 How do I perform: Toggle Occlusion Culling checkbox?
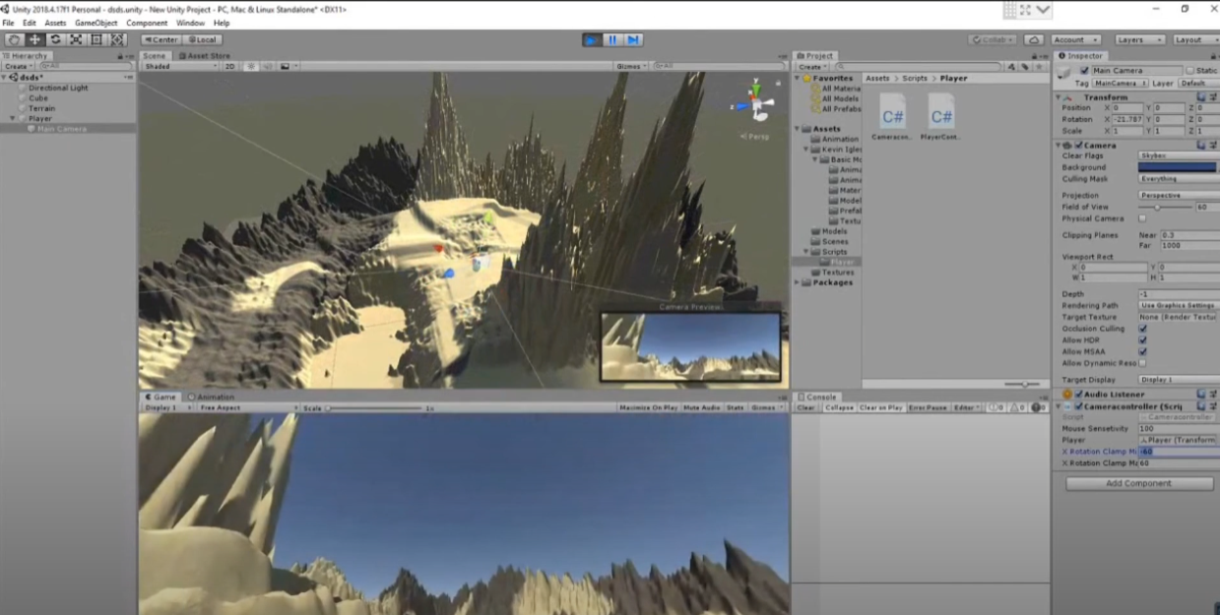[x=1142, y=329]
